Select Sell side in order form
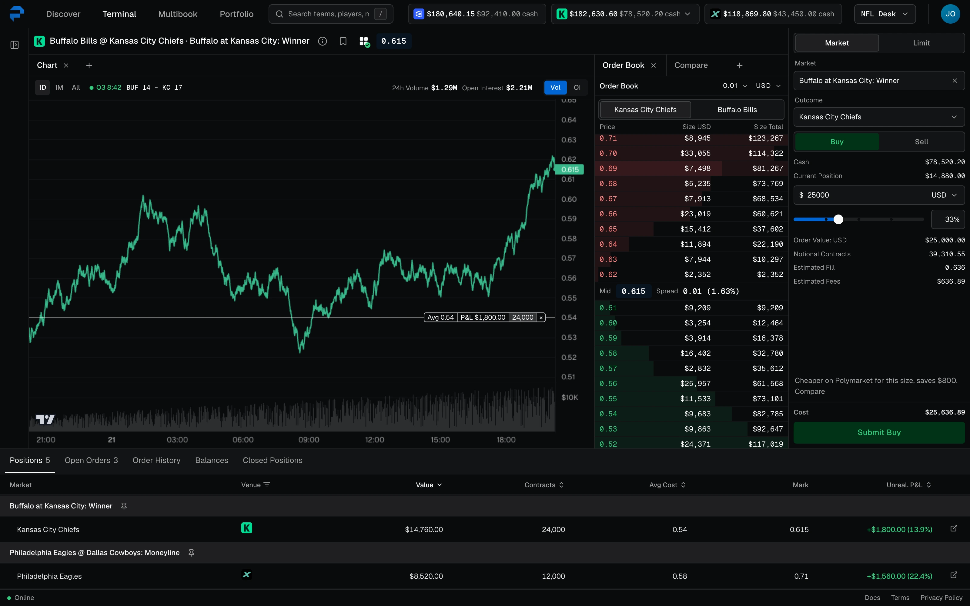 (921, 142)
